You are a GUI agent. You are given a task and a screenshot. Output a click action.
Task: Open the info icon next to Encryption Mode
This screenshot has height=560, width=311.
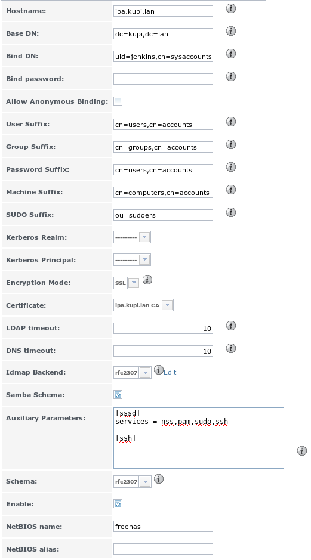click(x=147, y=280)
